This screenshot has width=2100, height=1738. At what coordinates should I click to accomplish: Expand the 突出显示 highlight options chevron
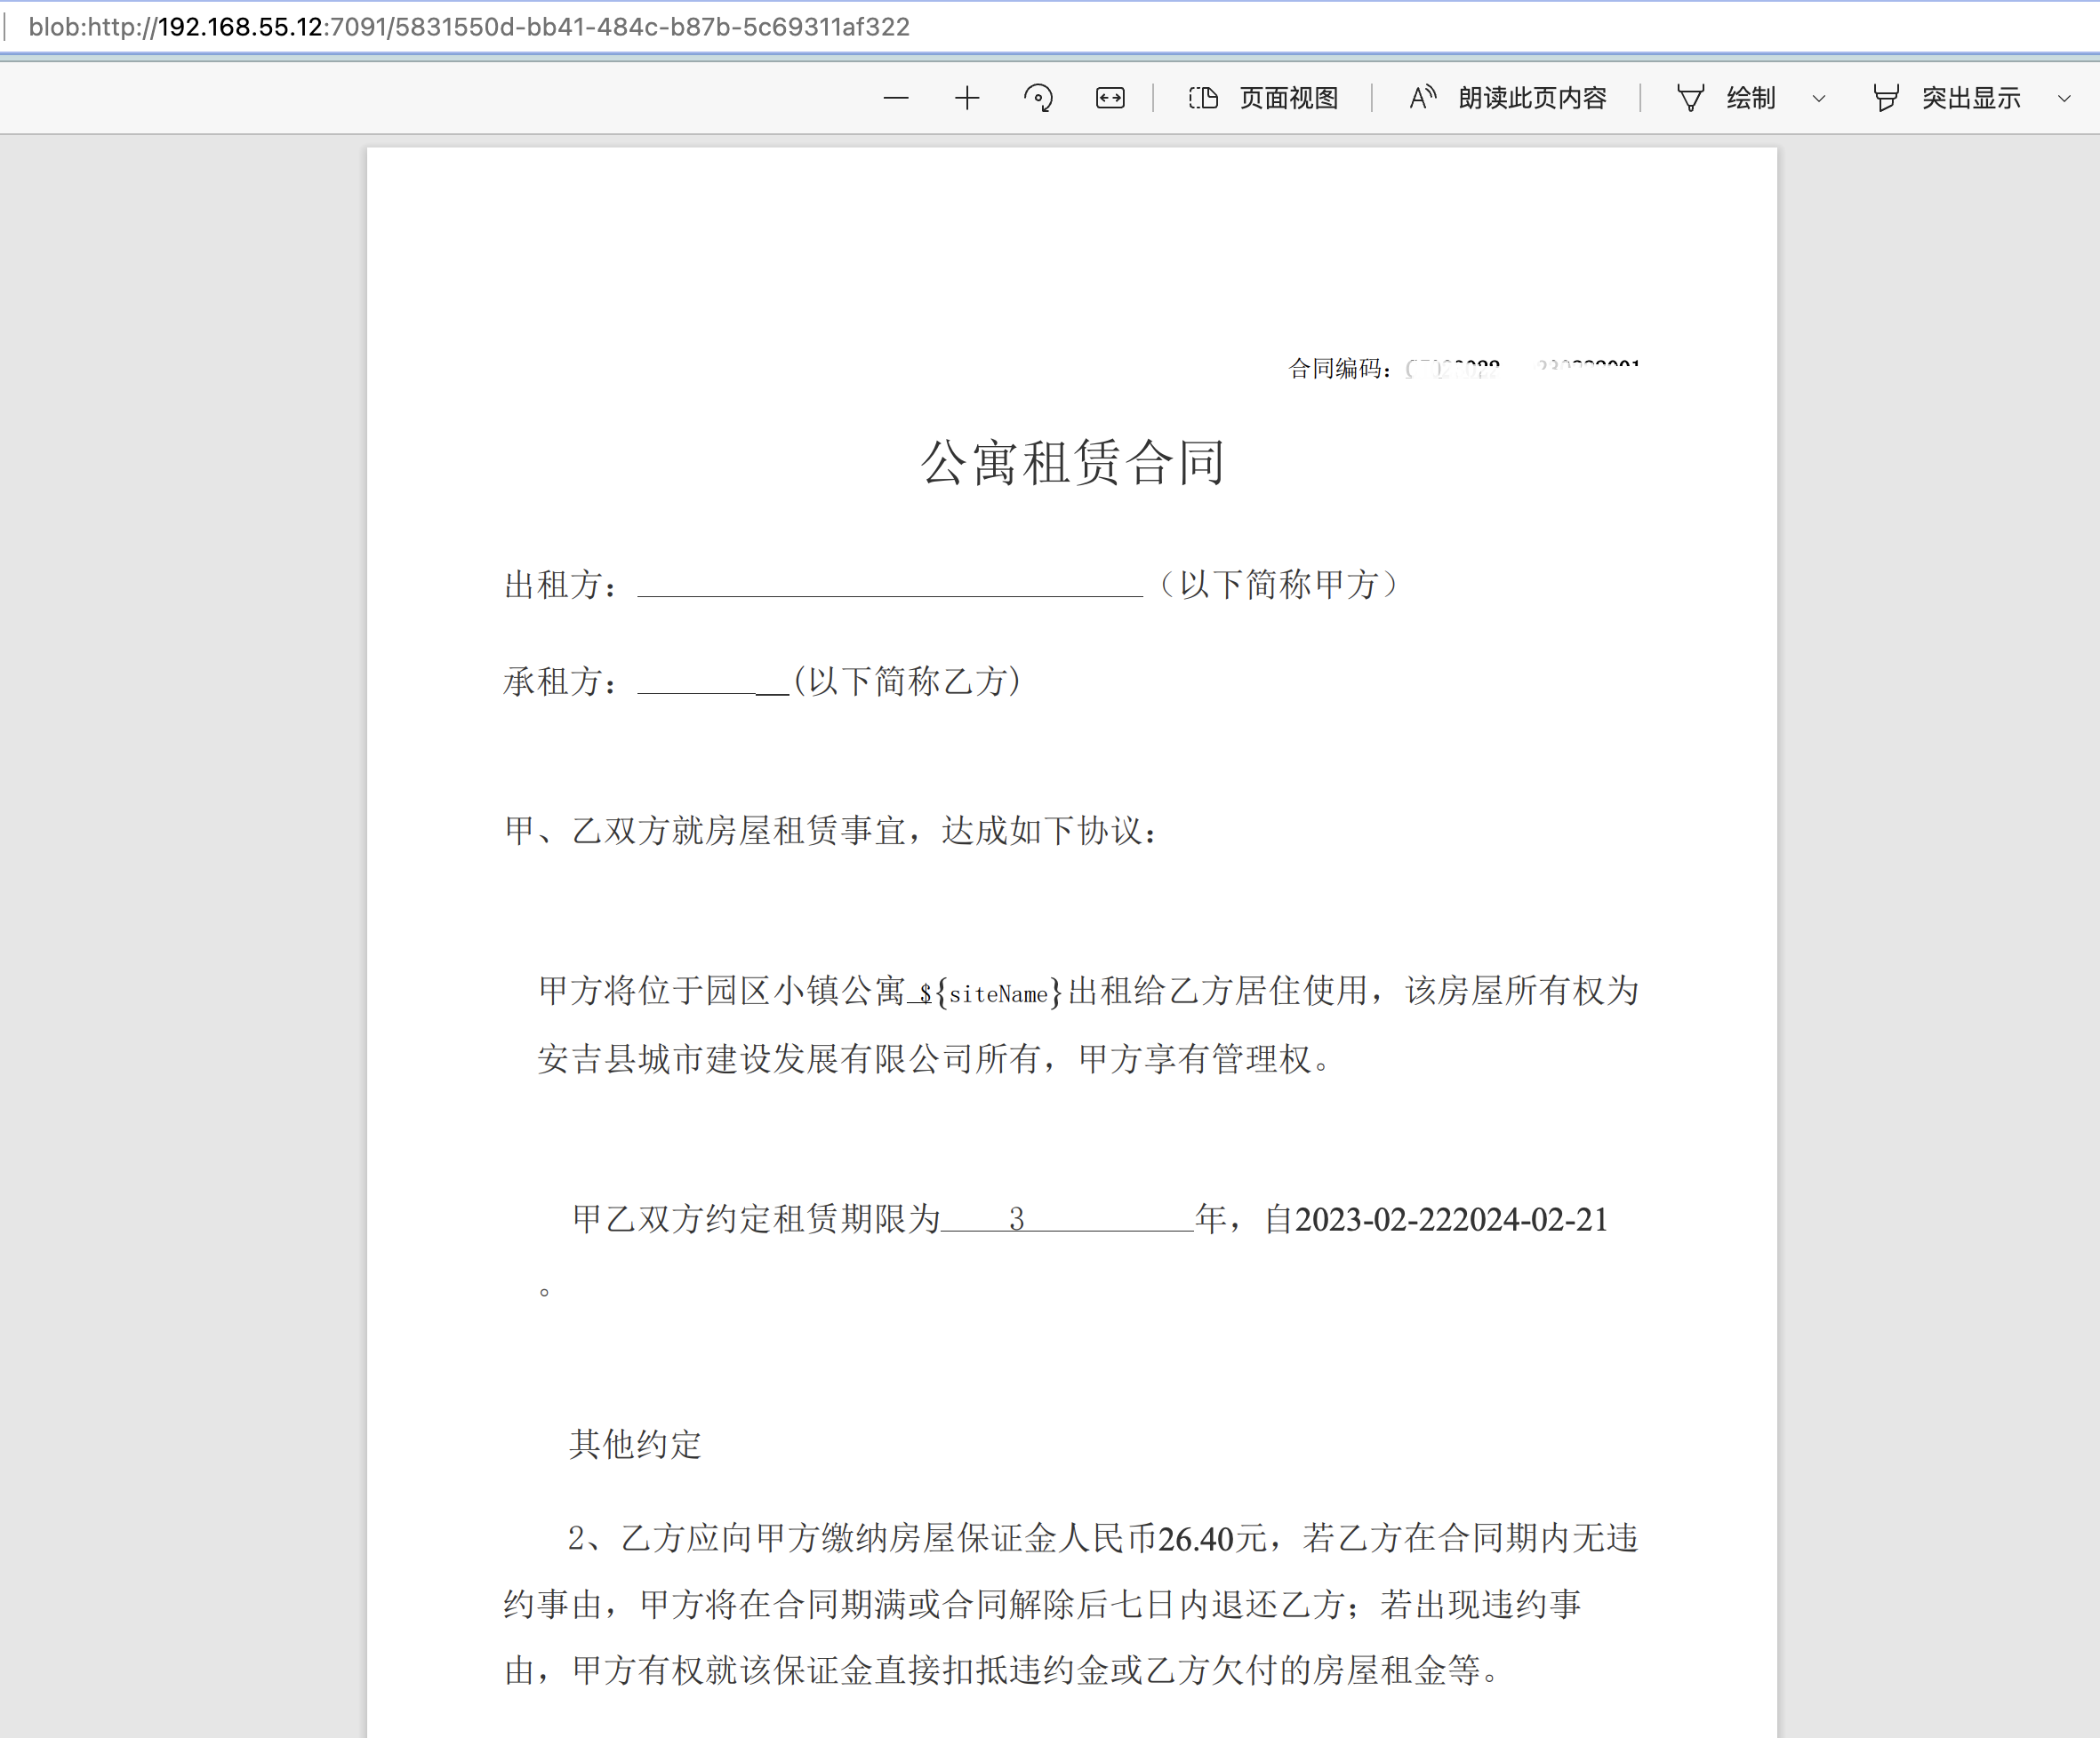(x=2064, y=98)
